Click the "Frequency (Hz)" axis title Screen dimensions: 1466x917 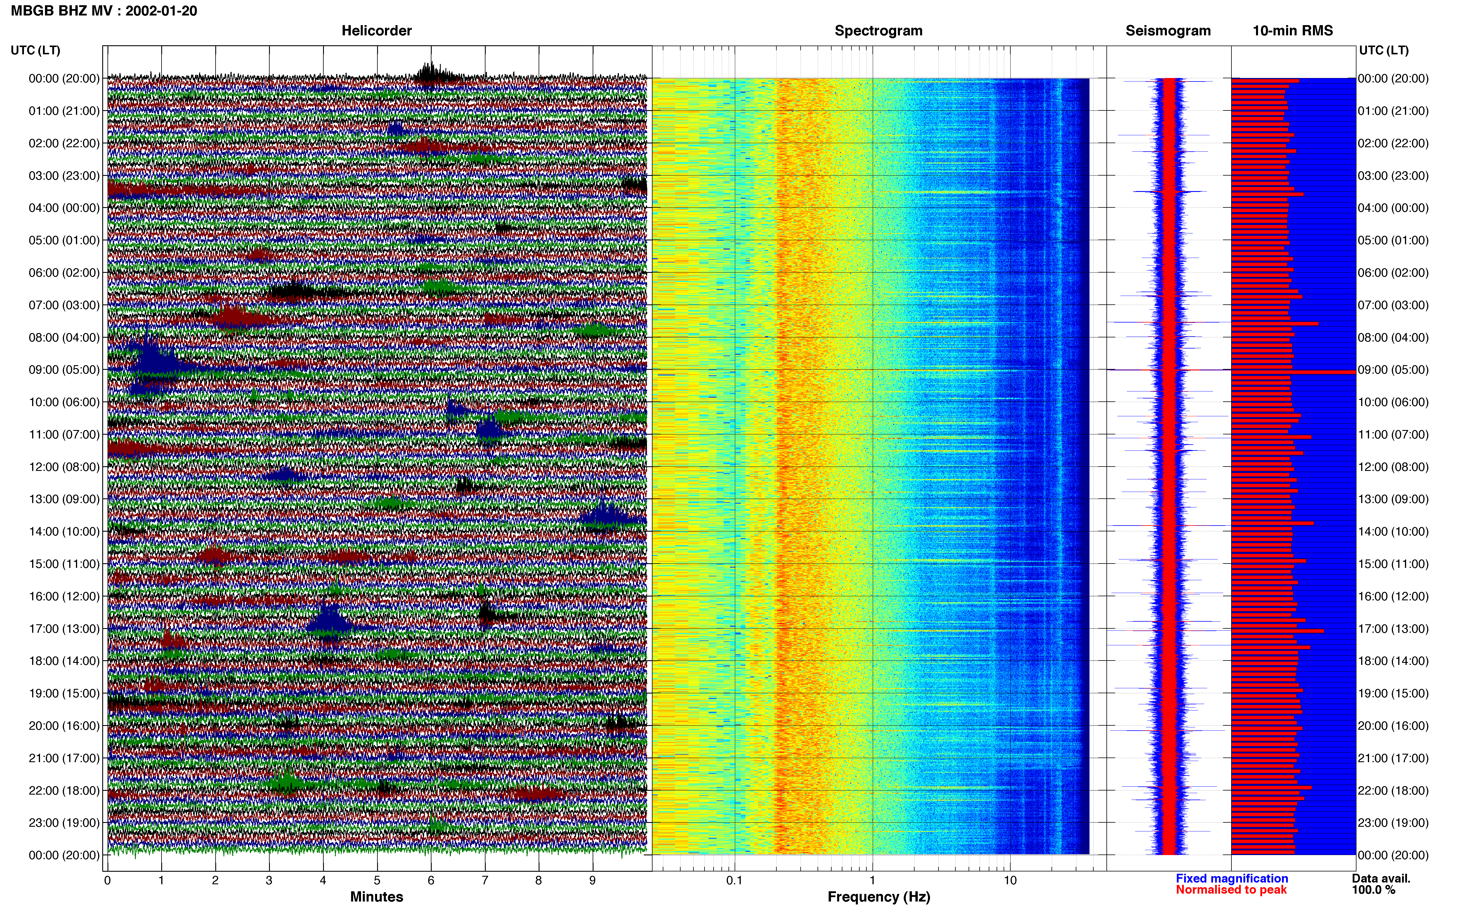[879, 897]
